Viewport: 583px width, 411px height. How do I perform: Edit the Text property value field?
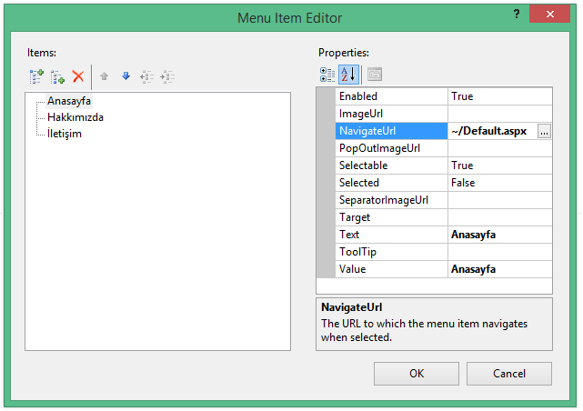point(499,235)
